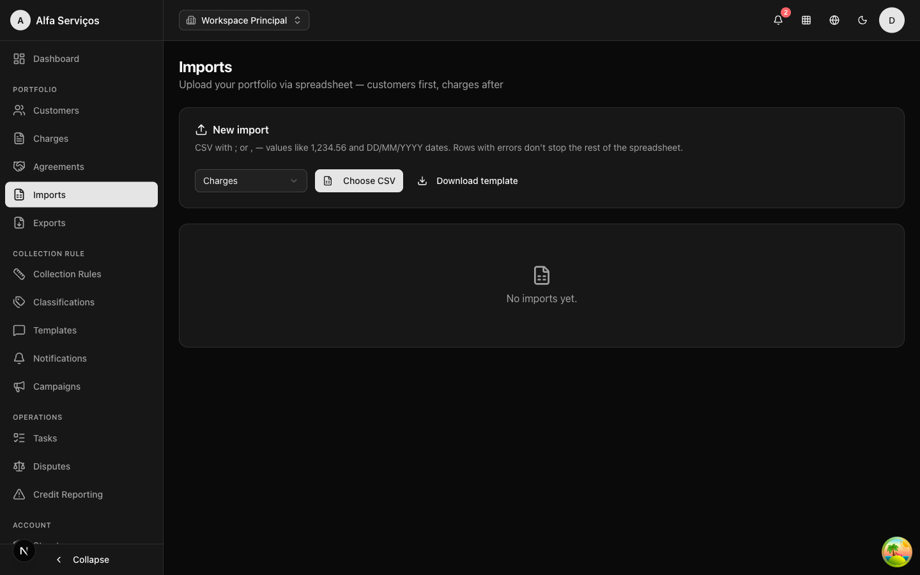Image resolution: width=920 pixels, height=575 pixels.
Task: Click the Imports file icon in sidebar
Action: 19,195
